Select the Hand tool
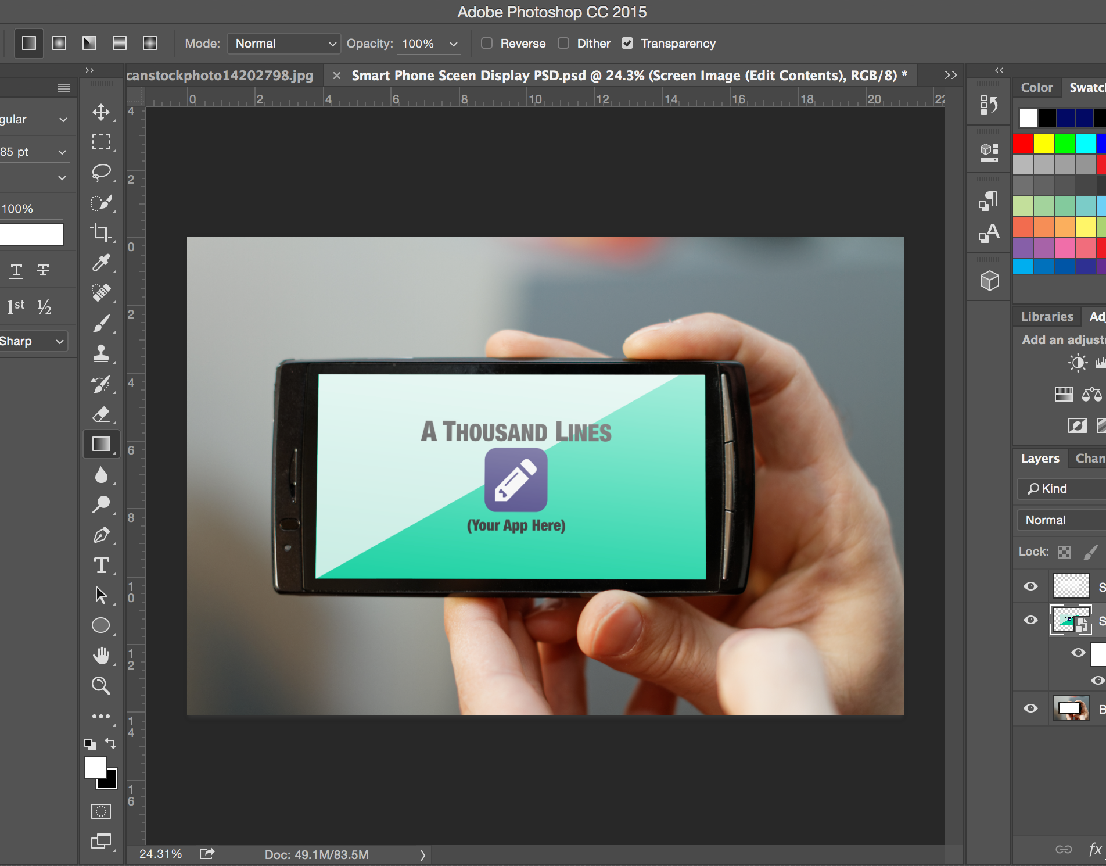Viewport: 1106px width, 866px height. (101, 656)
